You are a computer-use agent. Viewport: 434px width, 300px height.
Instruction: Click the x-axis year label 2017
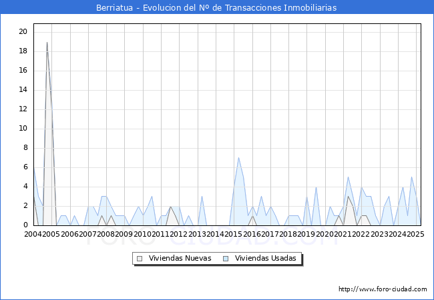coord(270,234)
